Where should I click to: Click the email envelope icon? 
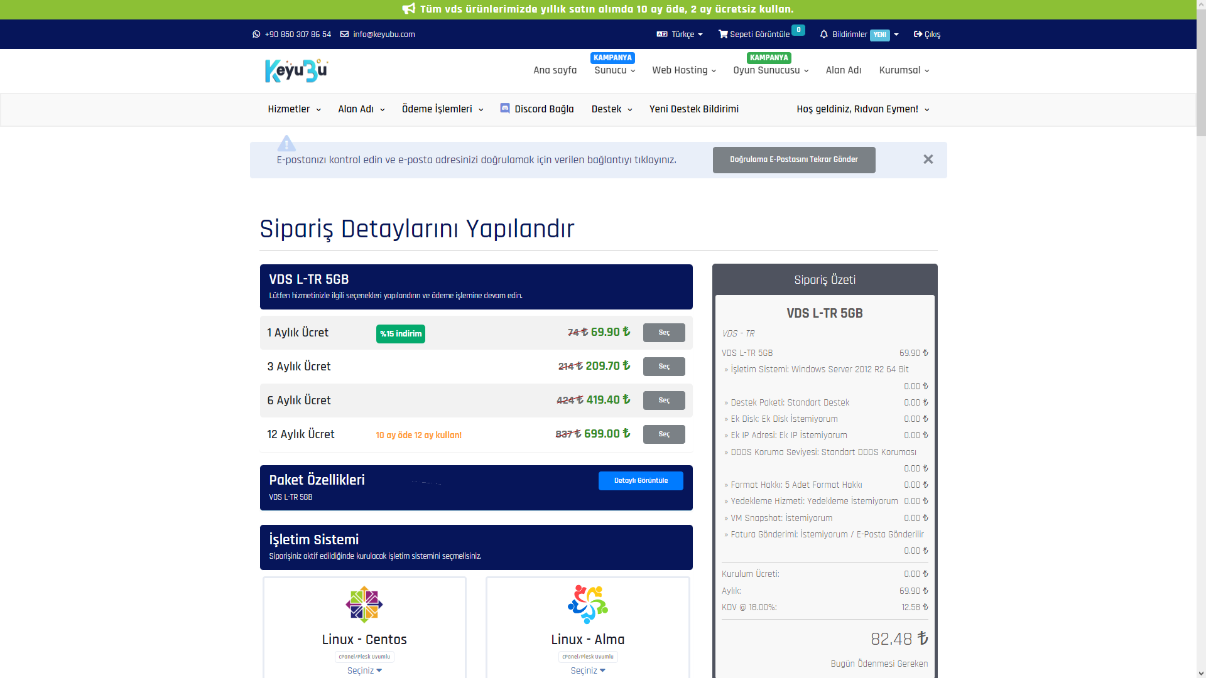344,35
